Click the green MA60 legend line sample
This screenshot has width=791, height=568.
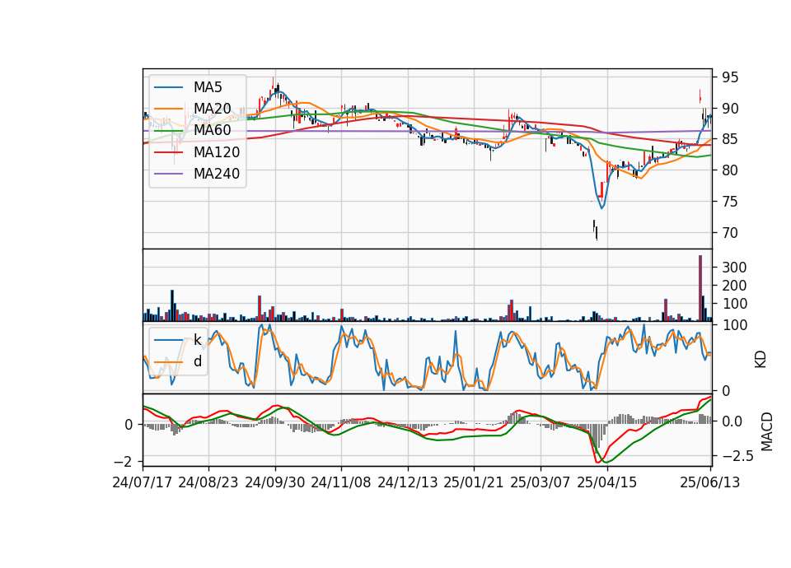[168, 131]
